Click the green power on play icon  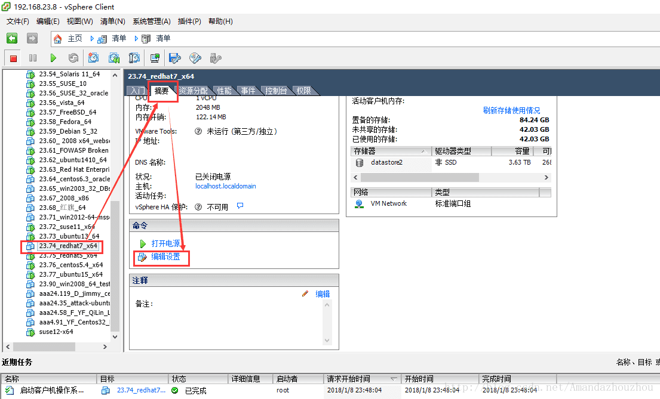coord(53,58)
